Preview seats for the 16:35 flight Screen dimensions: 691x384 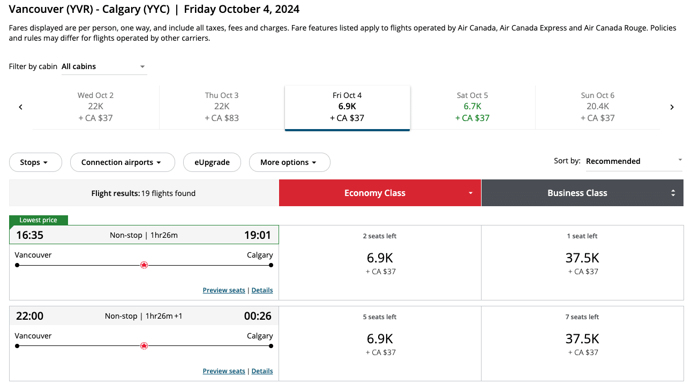click(224, 290)
